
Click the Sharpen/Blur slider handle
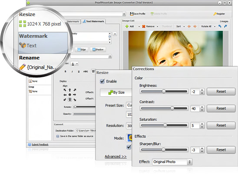[163, 150]
